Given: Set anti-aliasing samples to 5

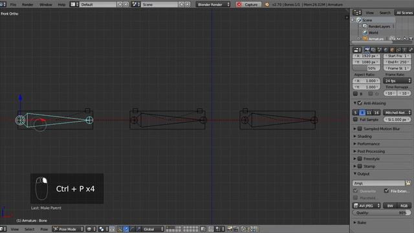Looking at the screenshot, I should click(x=355, y=113).
